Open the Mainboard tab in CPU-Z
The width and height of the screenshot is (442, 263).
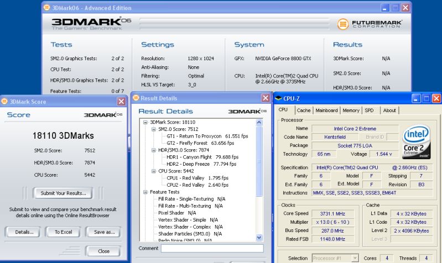326,111
